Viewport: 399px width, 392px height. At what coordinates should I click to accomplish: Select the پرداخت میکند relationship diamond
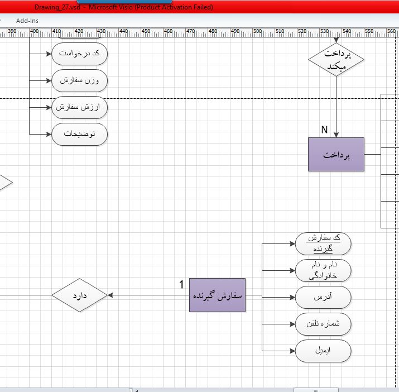336,60
